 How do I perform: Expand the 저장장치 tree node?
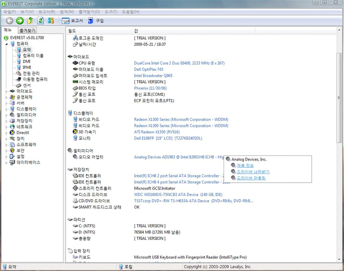click(6, 121)
